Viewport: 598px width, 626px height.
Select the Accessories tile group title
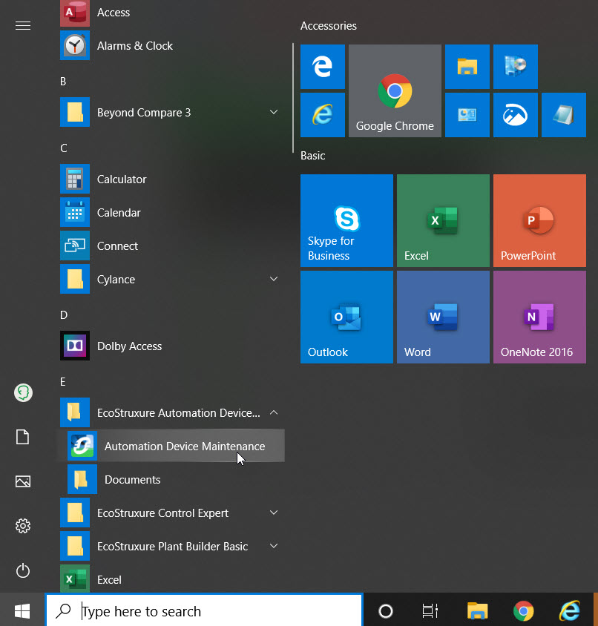pos(329,26)
